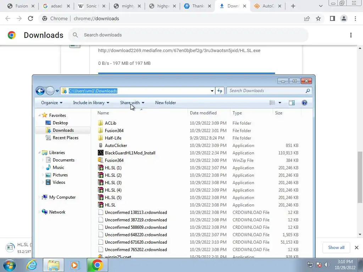Switch to the Fusion Chrome tab

tap(21, 6)
